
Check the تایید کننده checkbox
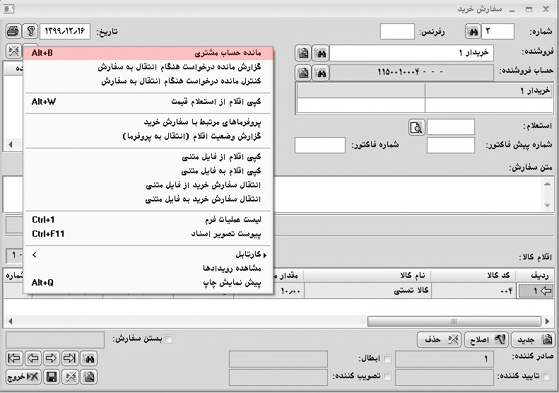click(x=545, y=377)
